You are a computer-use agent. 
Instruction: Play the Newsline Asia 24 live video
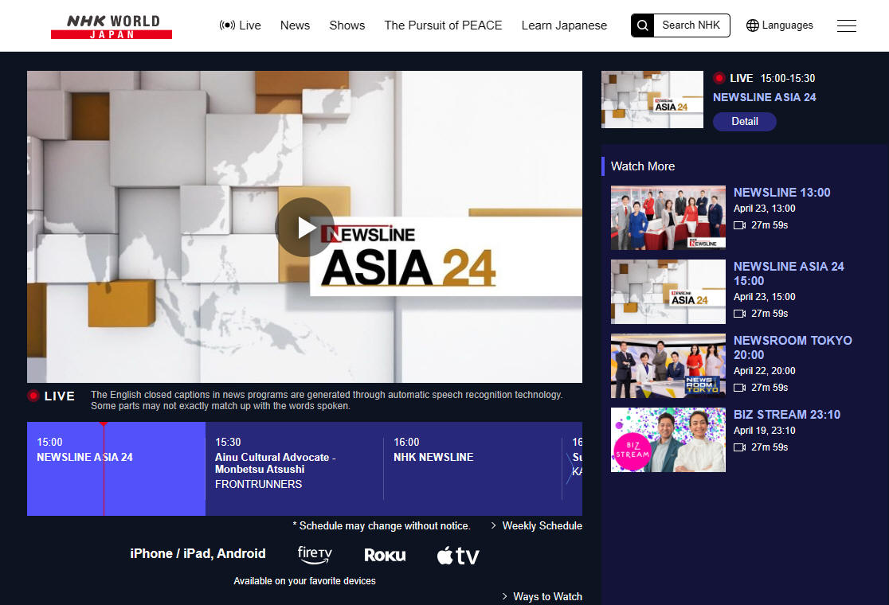click(x=304, y=227)
